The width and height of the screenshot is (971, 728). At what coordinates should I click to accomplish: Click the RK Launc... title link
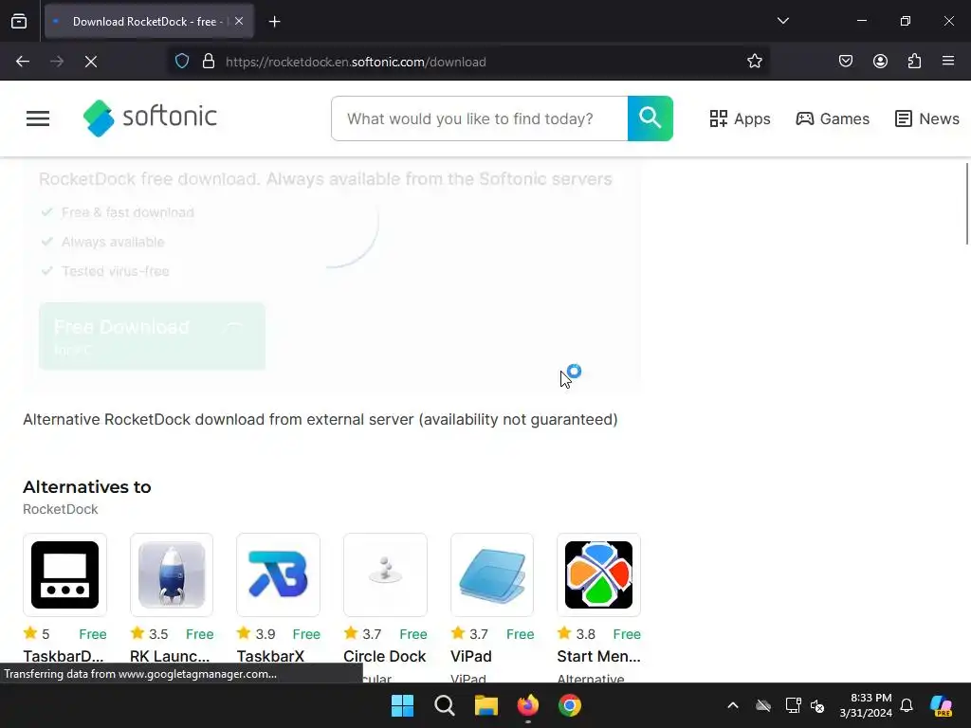pyautogui.click(x=170, y=656)
